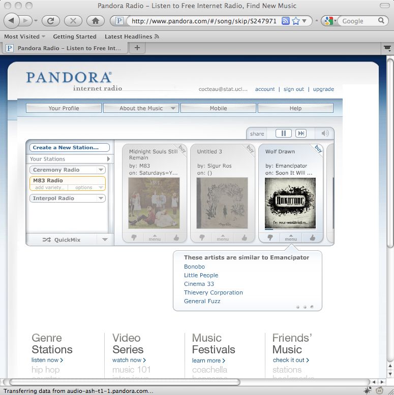Select Ceremony Radio station

64,170
